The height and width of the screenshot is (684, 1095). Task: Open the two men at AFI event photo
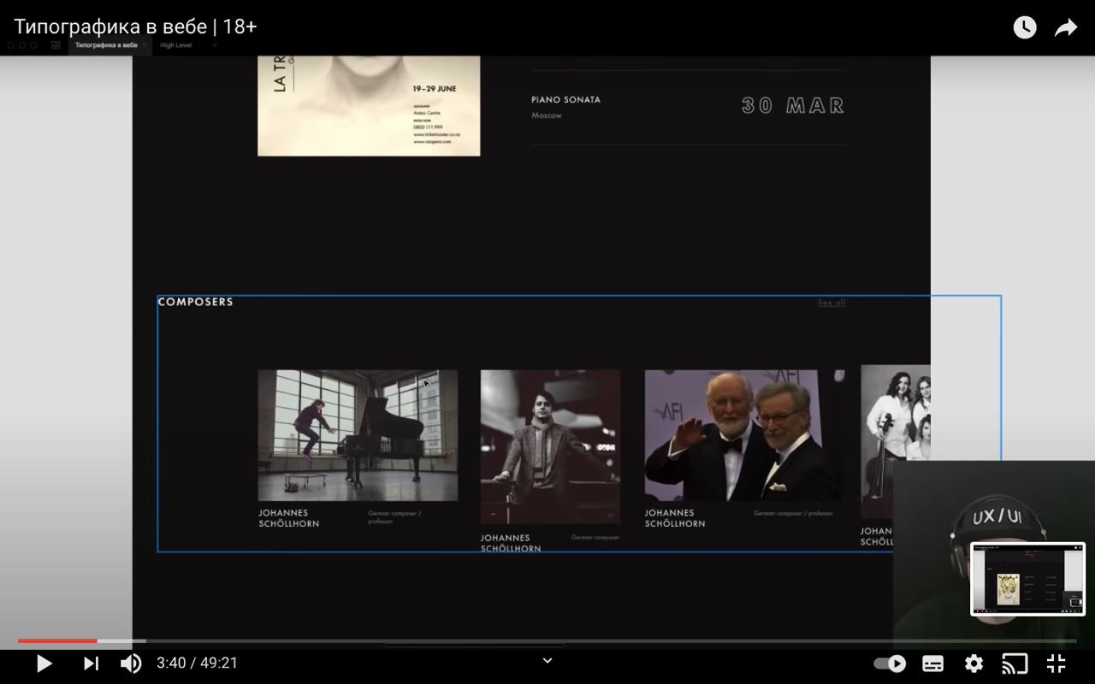(x=744, y=435)
